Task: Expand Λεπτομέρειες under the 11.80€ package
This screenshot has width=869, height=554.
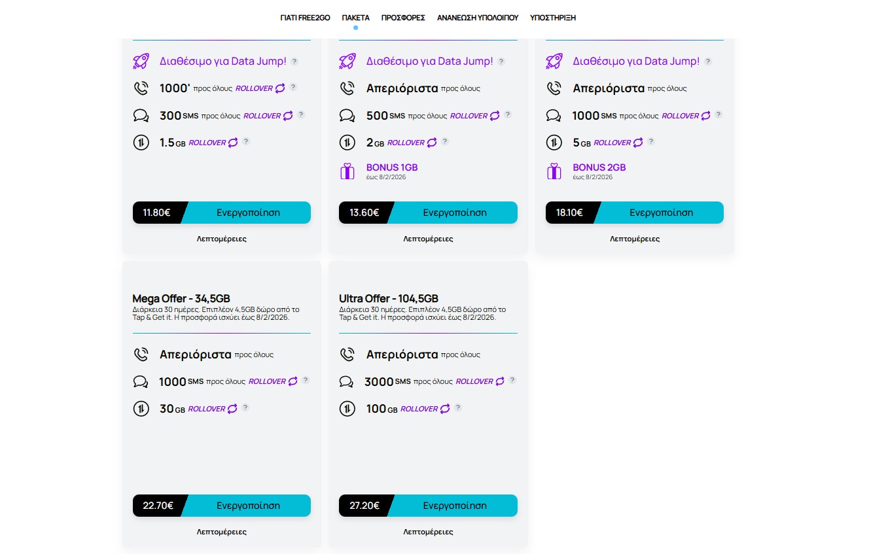Action: (x=222, y=239)
